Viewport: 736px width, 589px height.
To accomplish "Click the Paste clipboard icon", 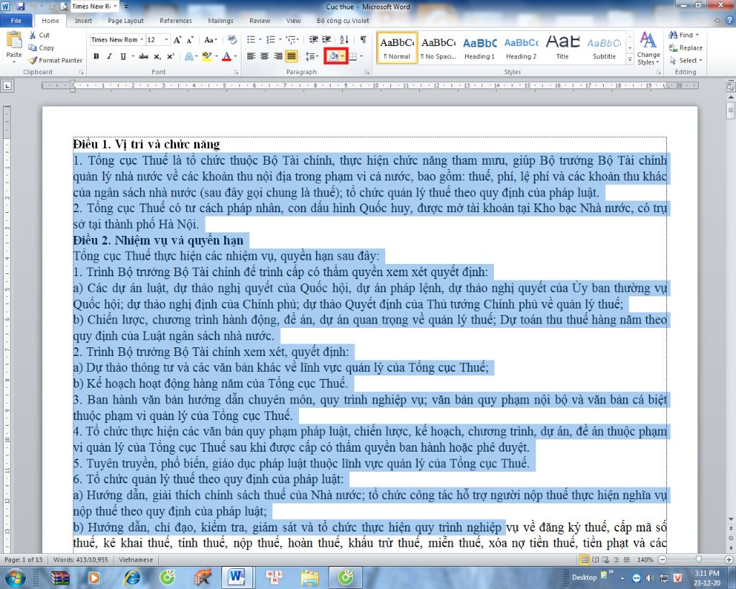I will (14, 40).
